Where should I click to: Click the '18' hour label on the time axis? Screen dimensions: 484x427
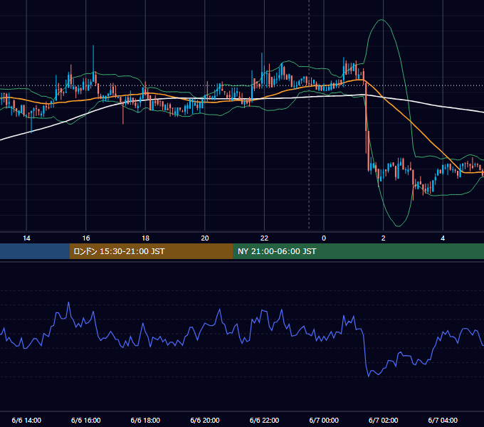[145, 238]
